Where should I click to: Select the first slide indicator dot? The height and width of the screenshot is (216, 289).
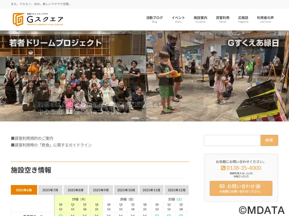click(x=135, y=118)
